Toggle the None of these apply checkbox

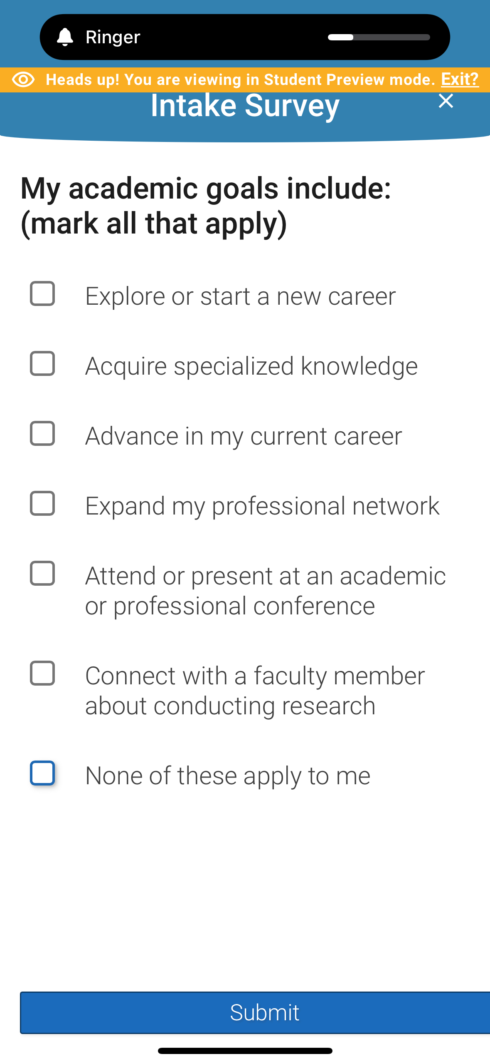pyautogui.click(x=42, y=773)
